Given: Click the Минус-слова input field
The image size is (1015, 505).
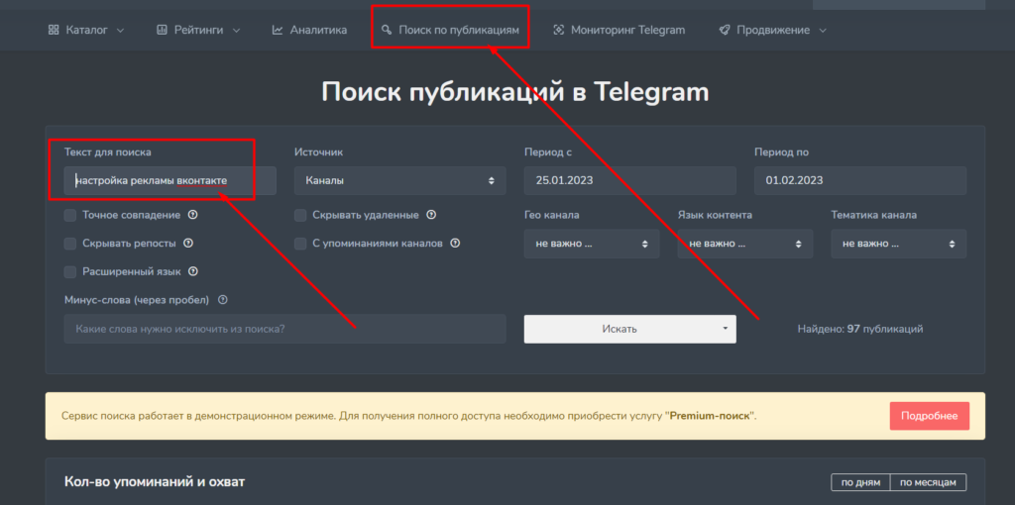Looking at the screenshot, I should pyautogui.click(x=284, y=329).
